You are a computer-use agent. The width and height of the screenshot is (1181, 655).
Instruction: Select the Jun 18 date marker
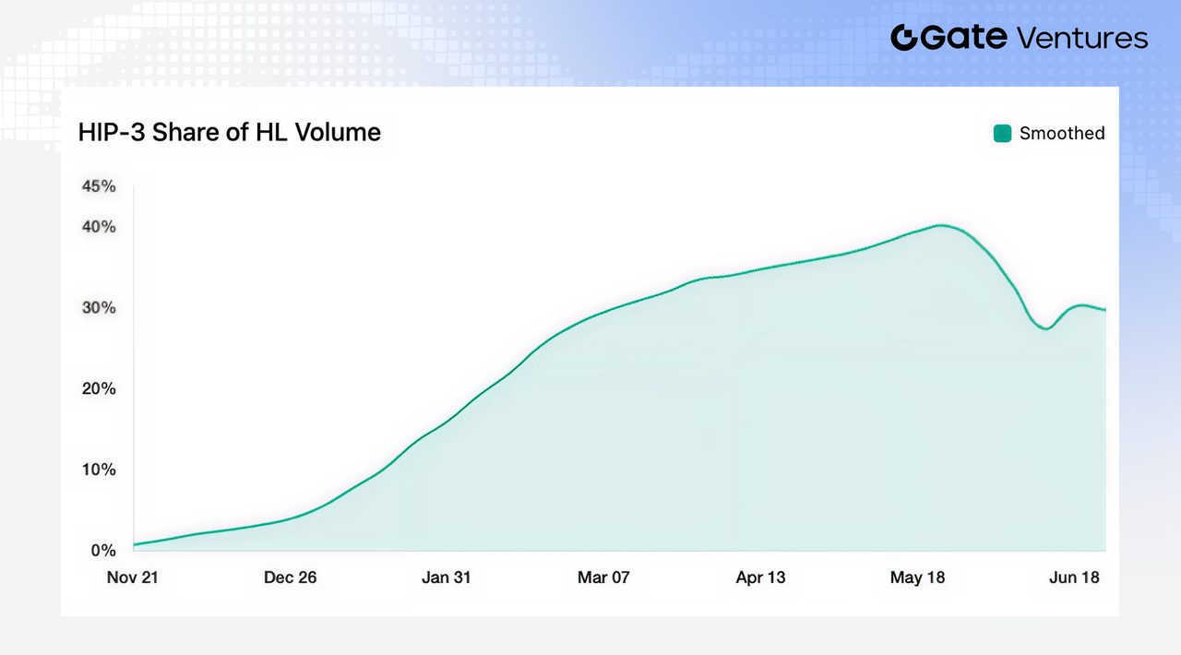click(x=1075, y=578)
